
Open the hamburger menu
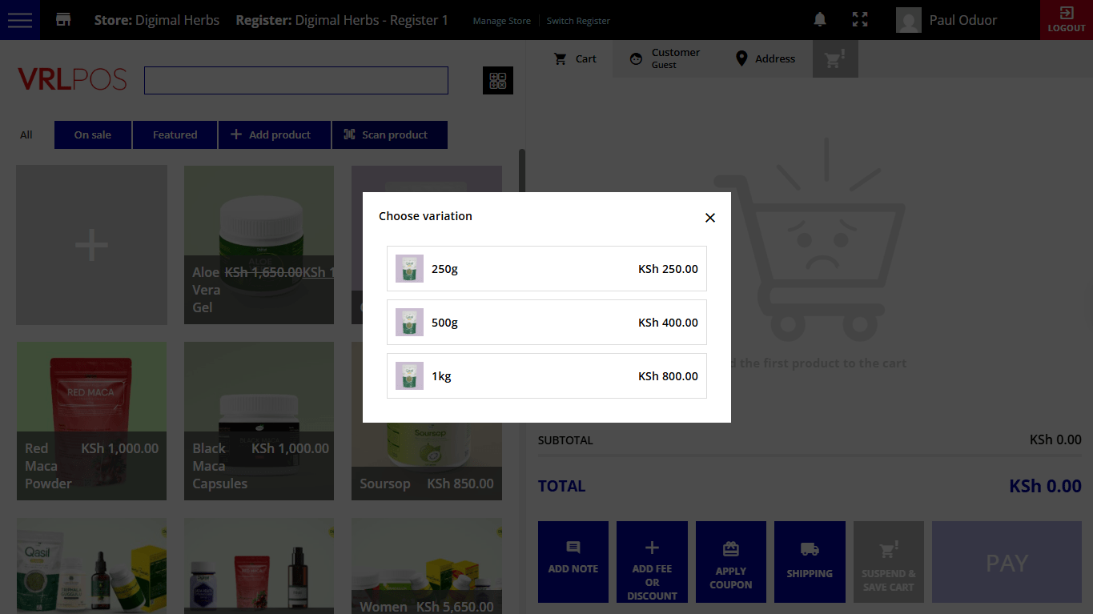pos(20,20)
